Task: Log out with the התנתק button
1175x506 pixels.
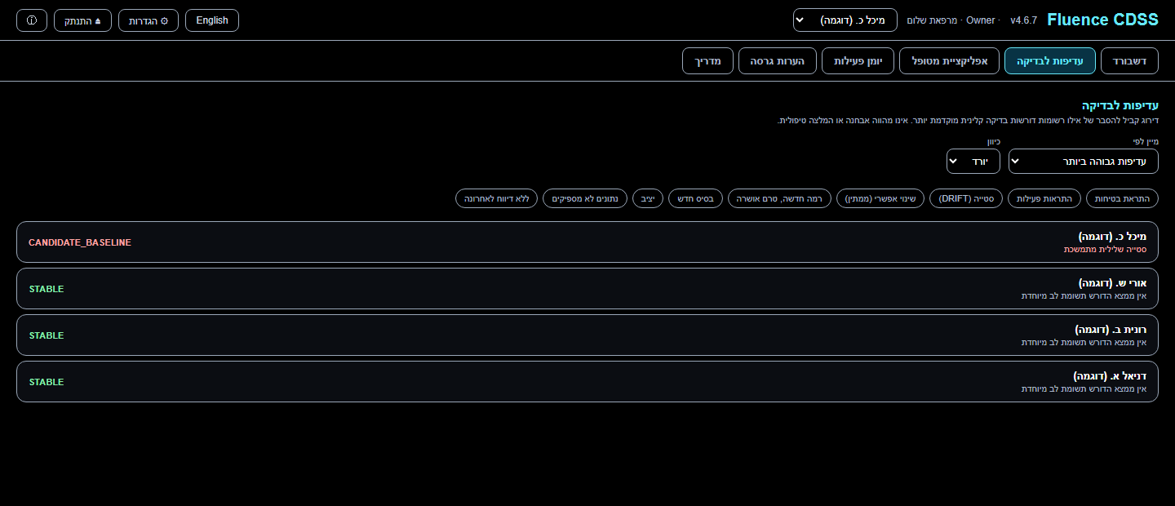Action: point(83,20)
